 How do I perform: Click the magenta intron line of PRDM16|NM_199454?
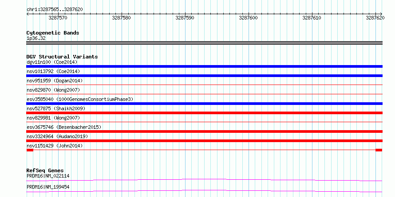point(204,191)
